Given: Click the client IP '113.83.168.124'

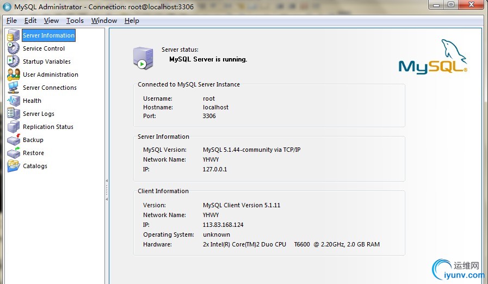Looking at the screenshot, I should point(223,225).
